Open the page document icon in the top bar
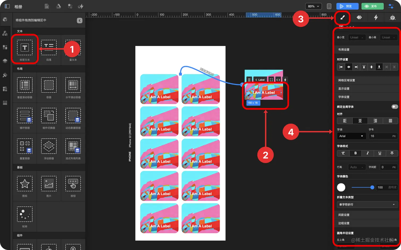401x250 pixels. coord(47,6)
